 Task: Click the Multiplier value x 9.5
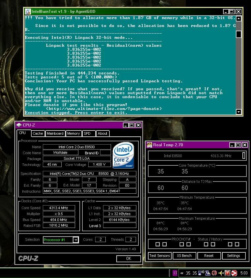click(x=59, y=214)
